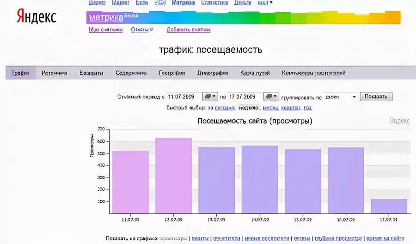The height and width of the screenshot is (244, 416).
Task: Click the Яндекс logo
Action: tap(37, 17)
